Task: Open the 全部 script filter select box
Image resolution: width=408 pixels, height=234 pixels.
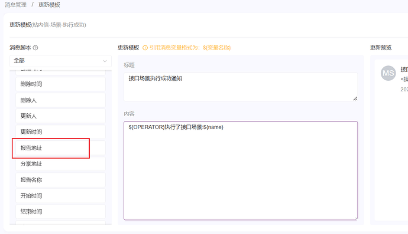Action: 60,61
